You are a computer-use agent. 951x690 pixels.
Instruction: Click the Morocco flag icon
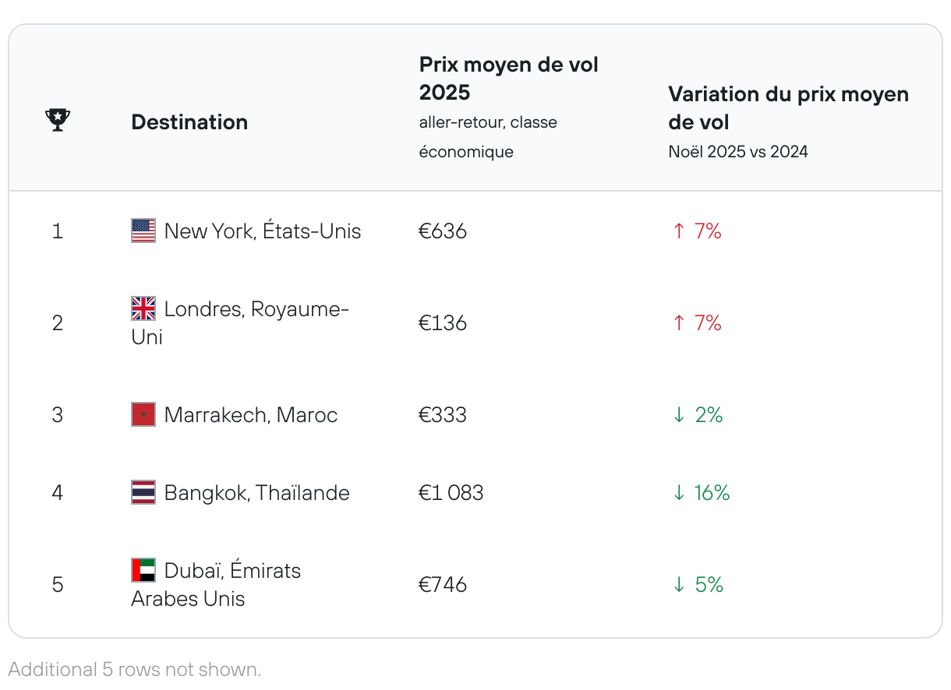[143, 414]
